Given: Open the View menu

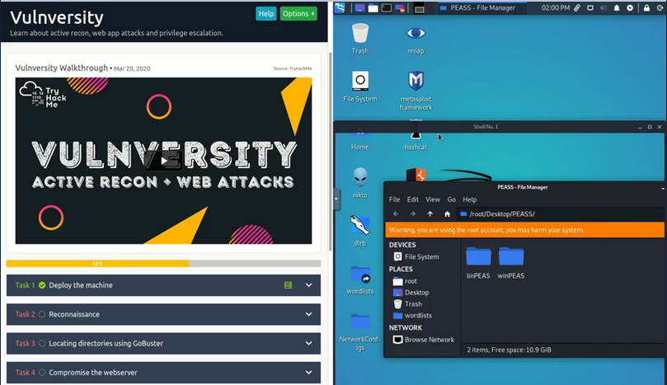Looking at the screenshot, I should point(433,200).
